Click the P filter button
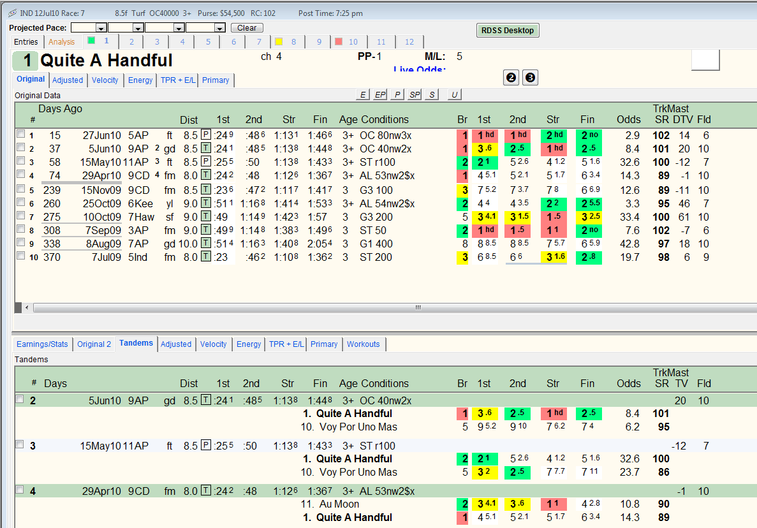Screen dimensions: 757x528 coord(397,94)
